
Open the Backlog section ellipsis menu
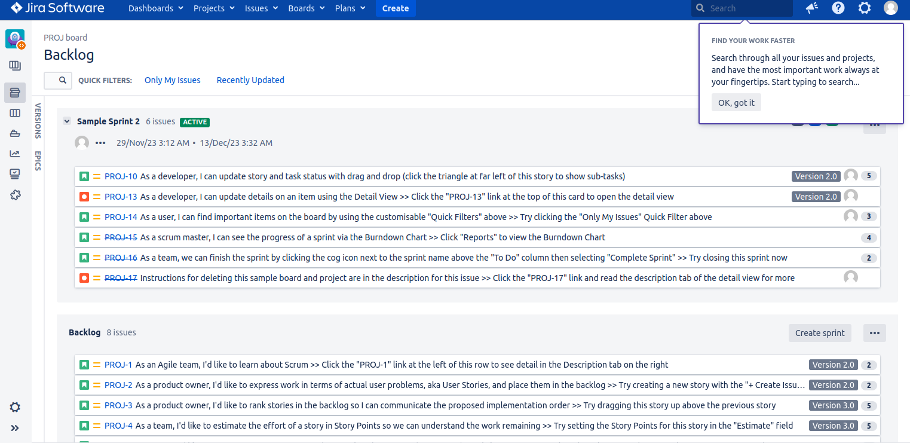point(875,333)
